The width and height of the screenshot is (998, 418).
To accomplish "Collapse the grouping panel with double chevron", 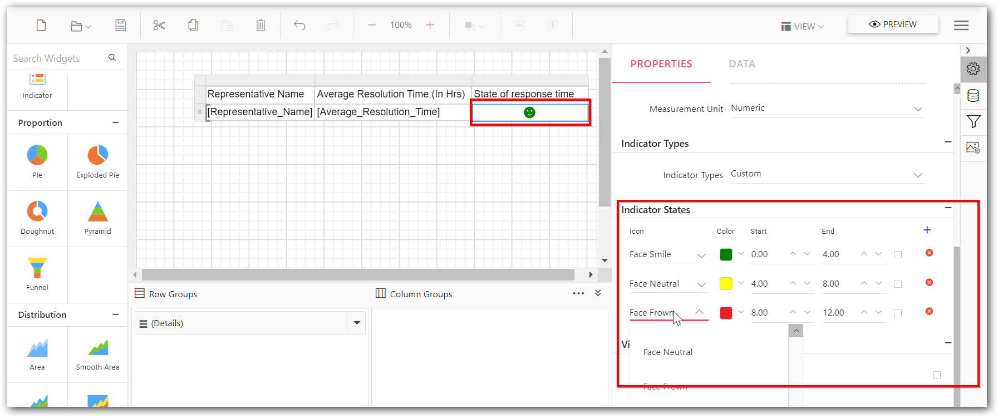I will tap(598, 293).
